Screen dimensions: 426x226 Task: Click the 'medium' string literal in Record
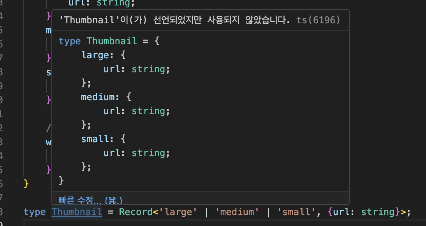point(238,212)
